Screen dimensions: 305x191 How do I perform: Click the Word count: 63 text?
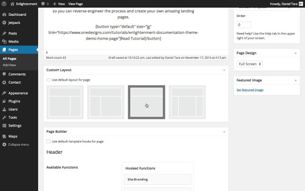coord(56,58)
